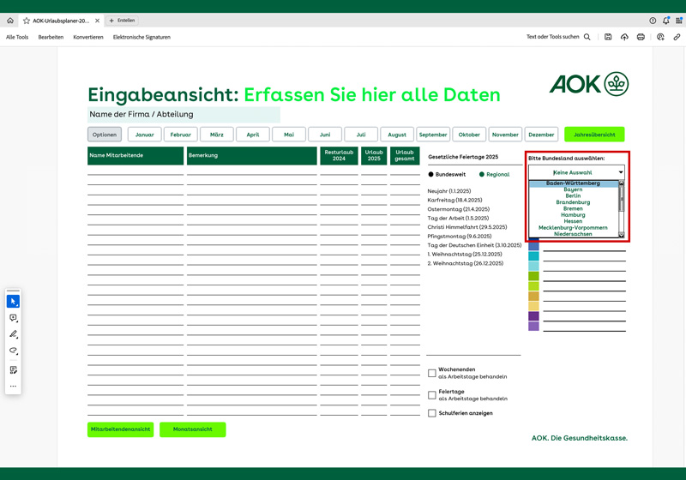Choose Niedersachsen from the list
The width and height of the screenshot is (686, 480).
pyautogui.click(x=573, y=234)
